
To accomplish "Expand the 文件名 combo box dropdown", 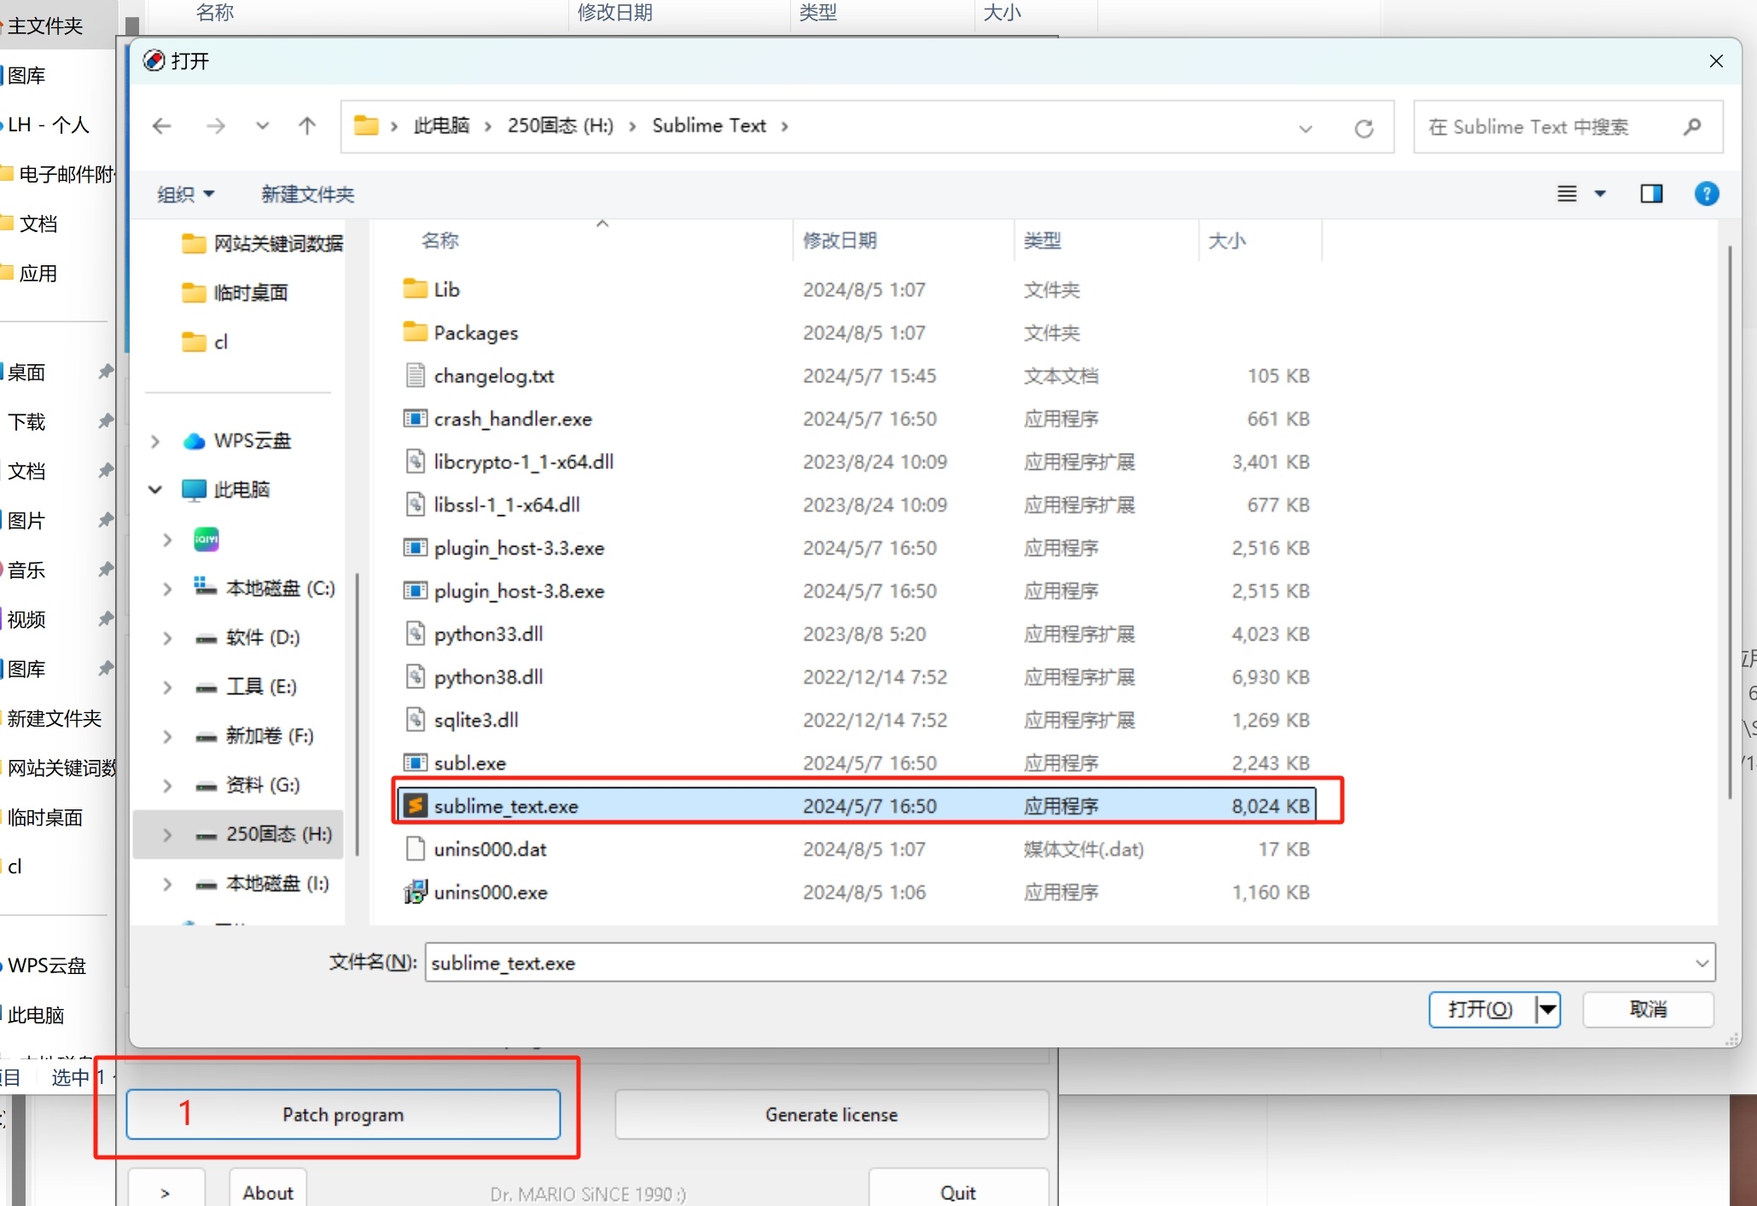I will [1702, 963].
